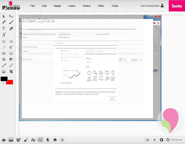The height and width of the screenshot is (144, 185).
Task: Click the pink beta badge
Action: pyautogui.click(x=177, y=6)
